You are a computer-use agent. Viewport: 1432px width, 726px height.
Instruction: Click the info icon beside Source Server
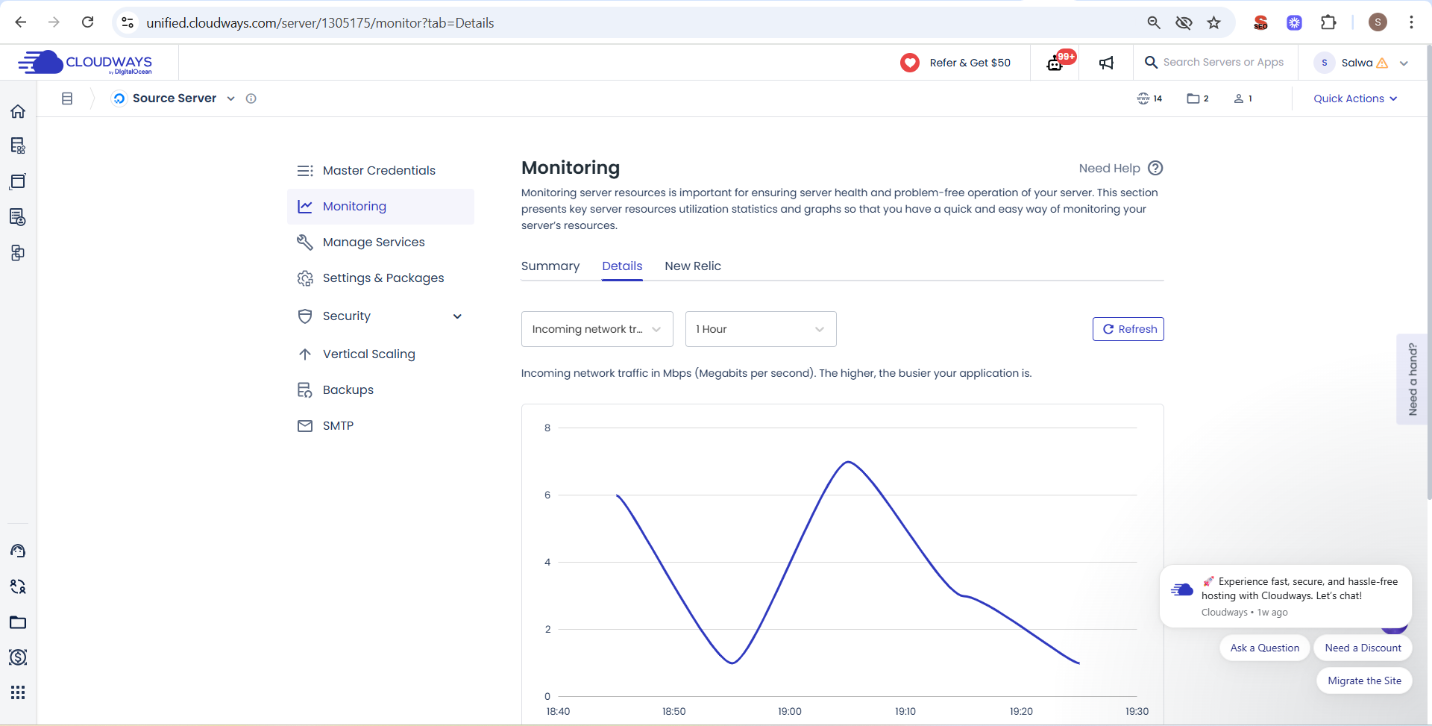click(x=251, y=98)
